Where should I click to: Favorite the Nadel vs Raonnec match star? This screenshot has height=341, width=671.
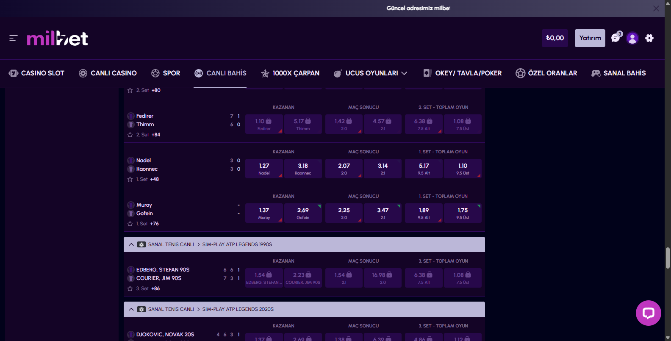coord(130,179)
